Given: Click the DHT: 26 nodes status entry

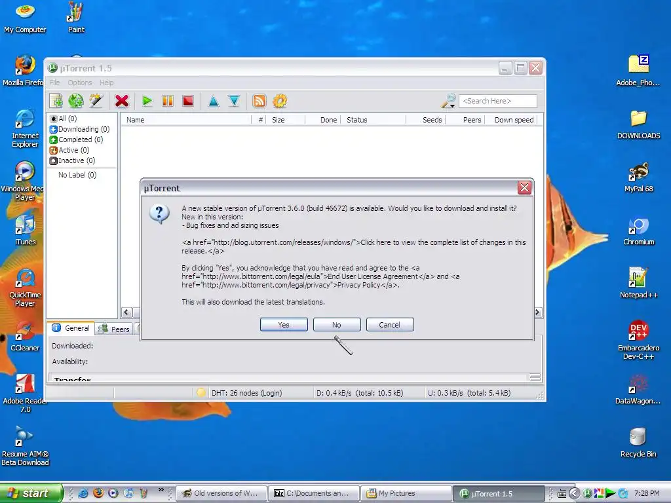Looking at the screenshot, I should click(x=246, y=393).
